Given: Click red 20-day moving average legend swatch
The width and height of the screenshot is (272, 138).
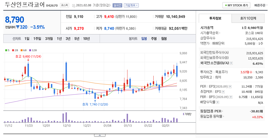Looking at the screenshot, I should point(13,50).
